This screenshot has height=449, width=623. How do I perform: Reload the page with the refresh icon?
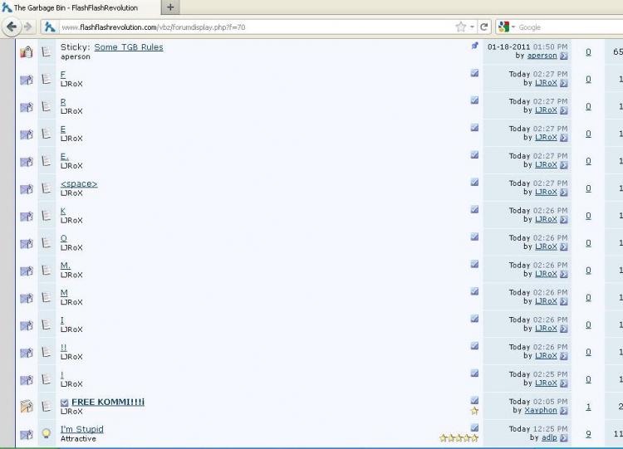tap(484, 27)
